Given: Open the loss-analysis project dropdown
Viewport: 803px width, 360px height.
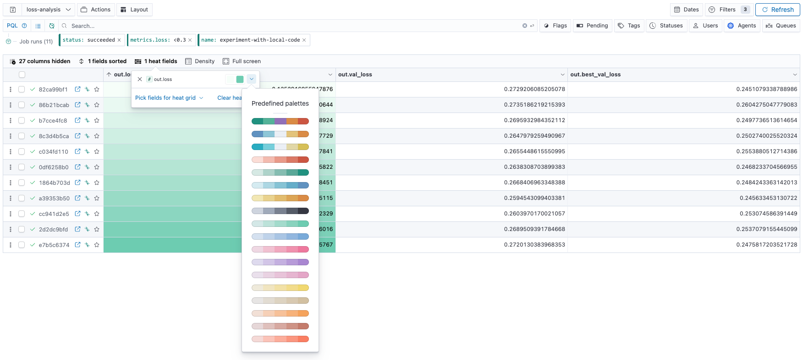Looking at the screenshot, I should (x=48, y=10).
